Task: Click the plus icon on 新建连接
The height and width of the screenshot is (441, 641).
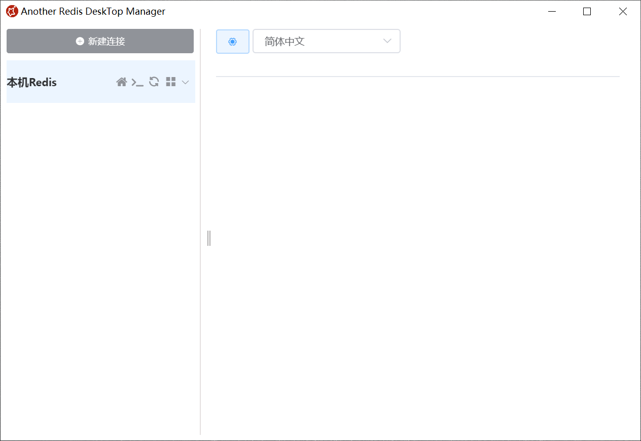Action: (x=80, y=41)
